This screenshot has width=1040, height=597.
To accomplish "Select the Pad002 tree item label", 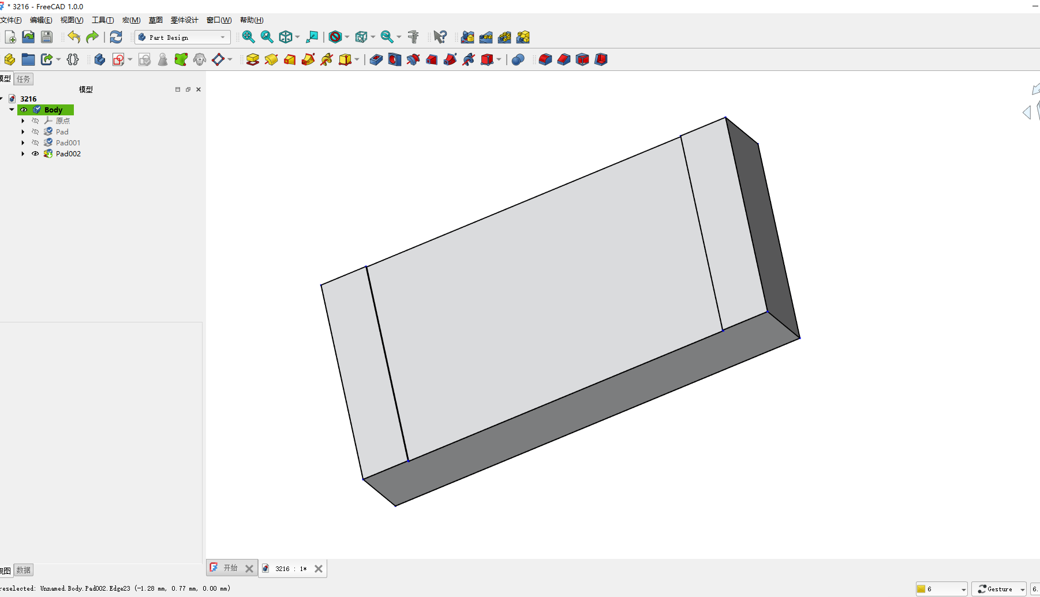I will tap(68, 153).
